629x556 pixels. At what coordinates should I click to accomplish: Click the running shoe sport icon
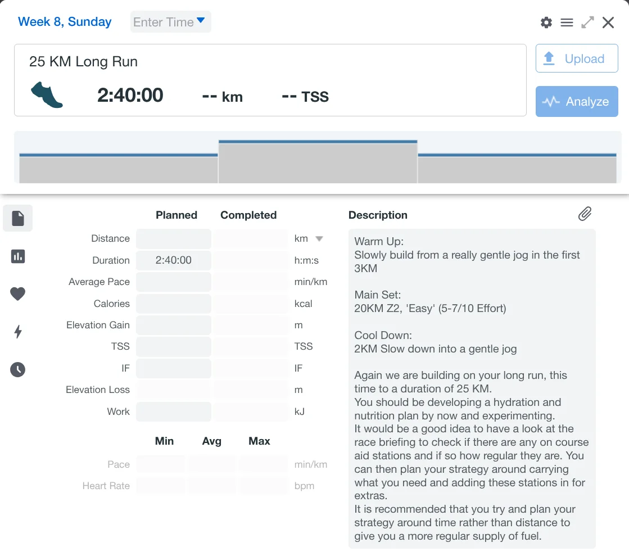tap(47, 94)
